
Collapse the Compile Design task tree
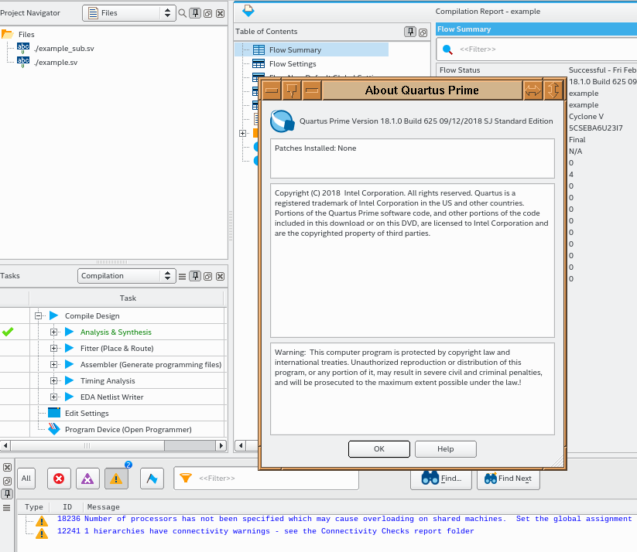(x=38, y=315)
